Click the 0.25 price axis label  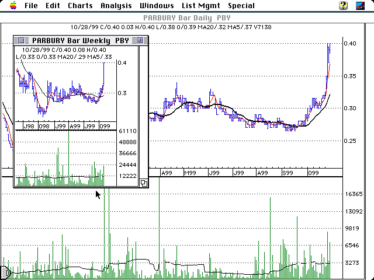coord(350,141)
